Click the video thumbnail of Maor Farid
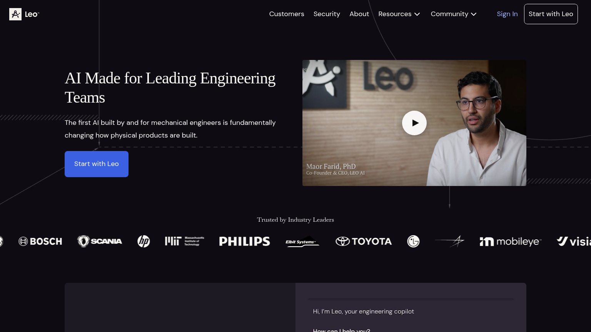 (414, 123)
